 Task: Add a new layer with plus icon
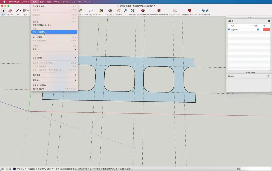tap(229, 21)
